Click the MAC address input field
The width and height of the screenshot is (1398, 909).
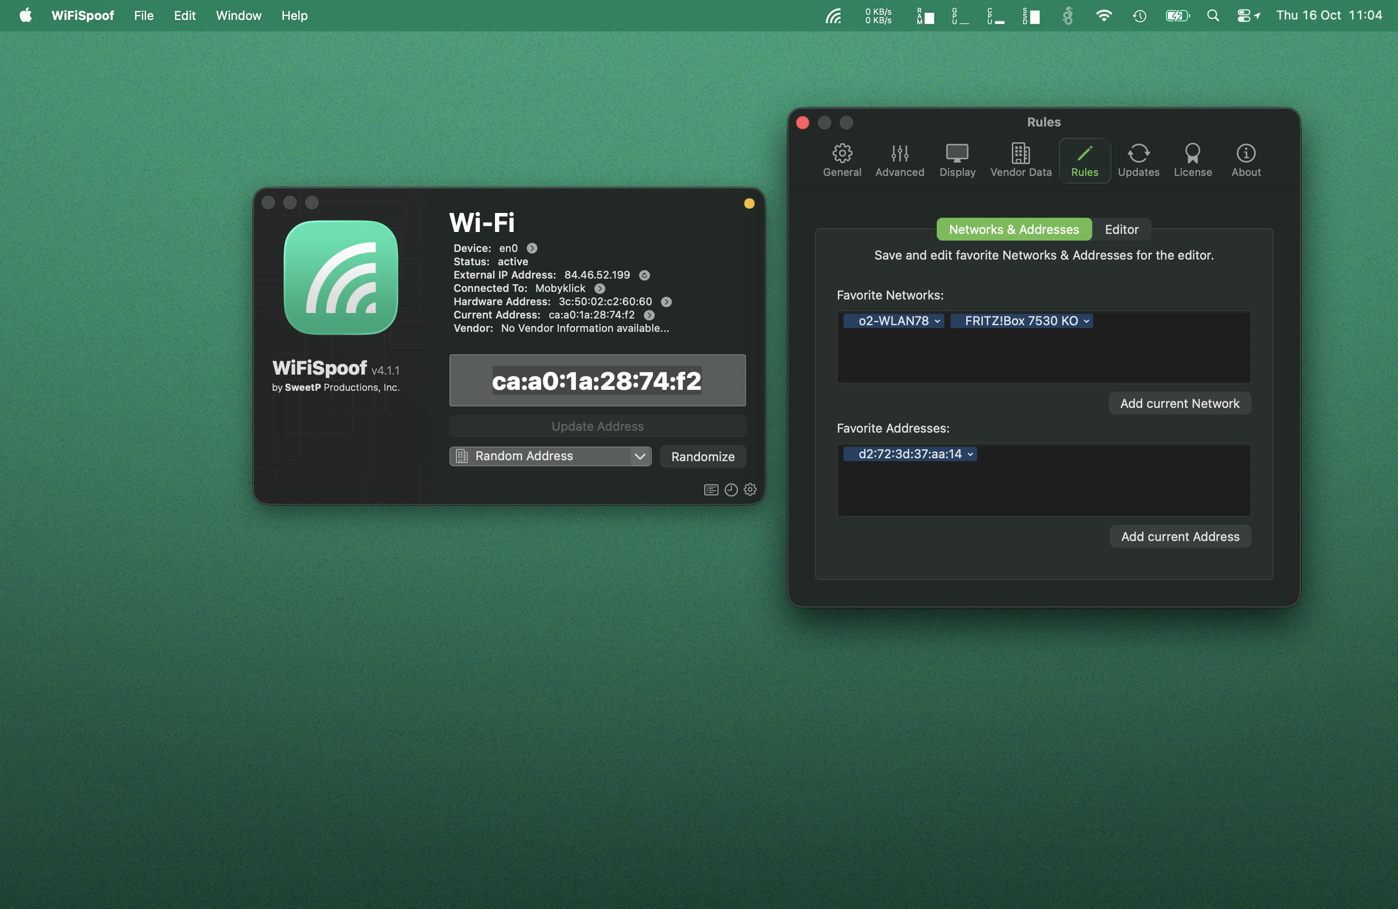coord(597,380)
